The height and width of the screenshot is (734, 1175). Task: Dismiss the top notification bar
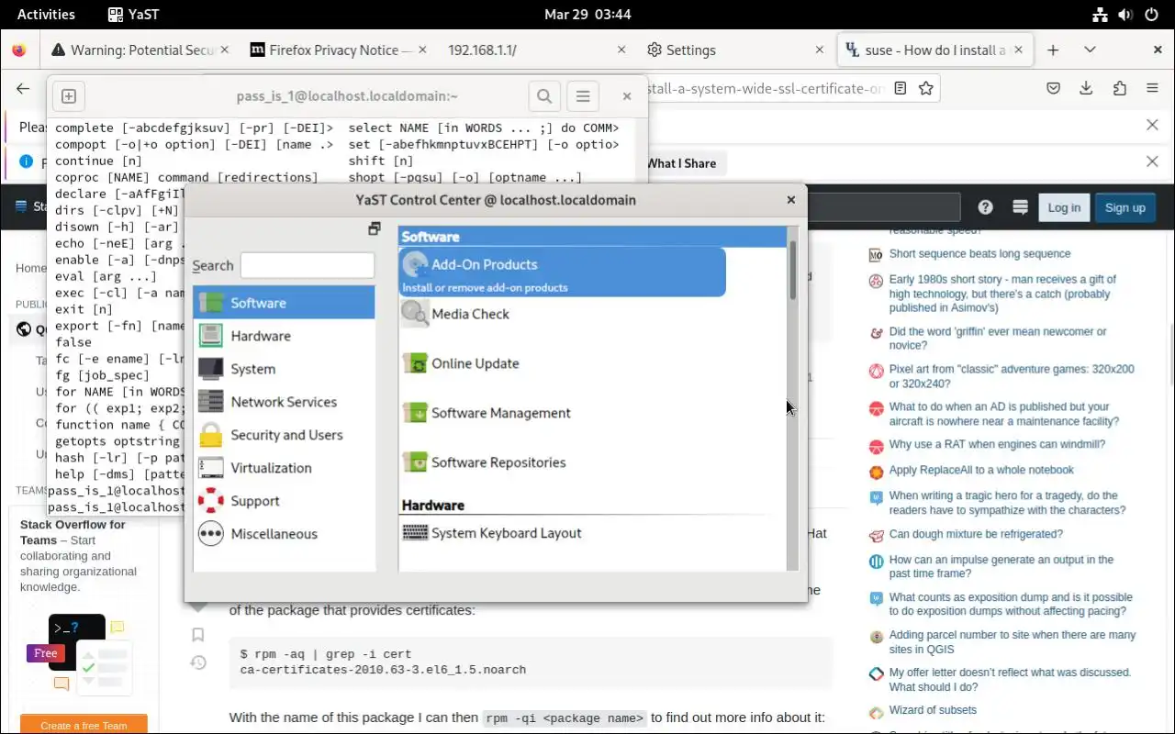click(x=1152, y=125)
